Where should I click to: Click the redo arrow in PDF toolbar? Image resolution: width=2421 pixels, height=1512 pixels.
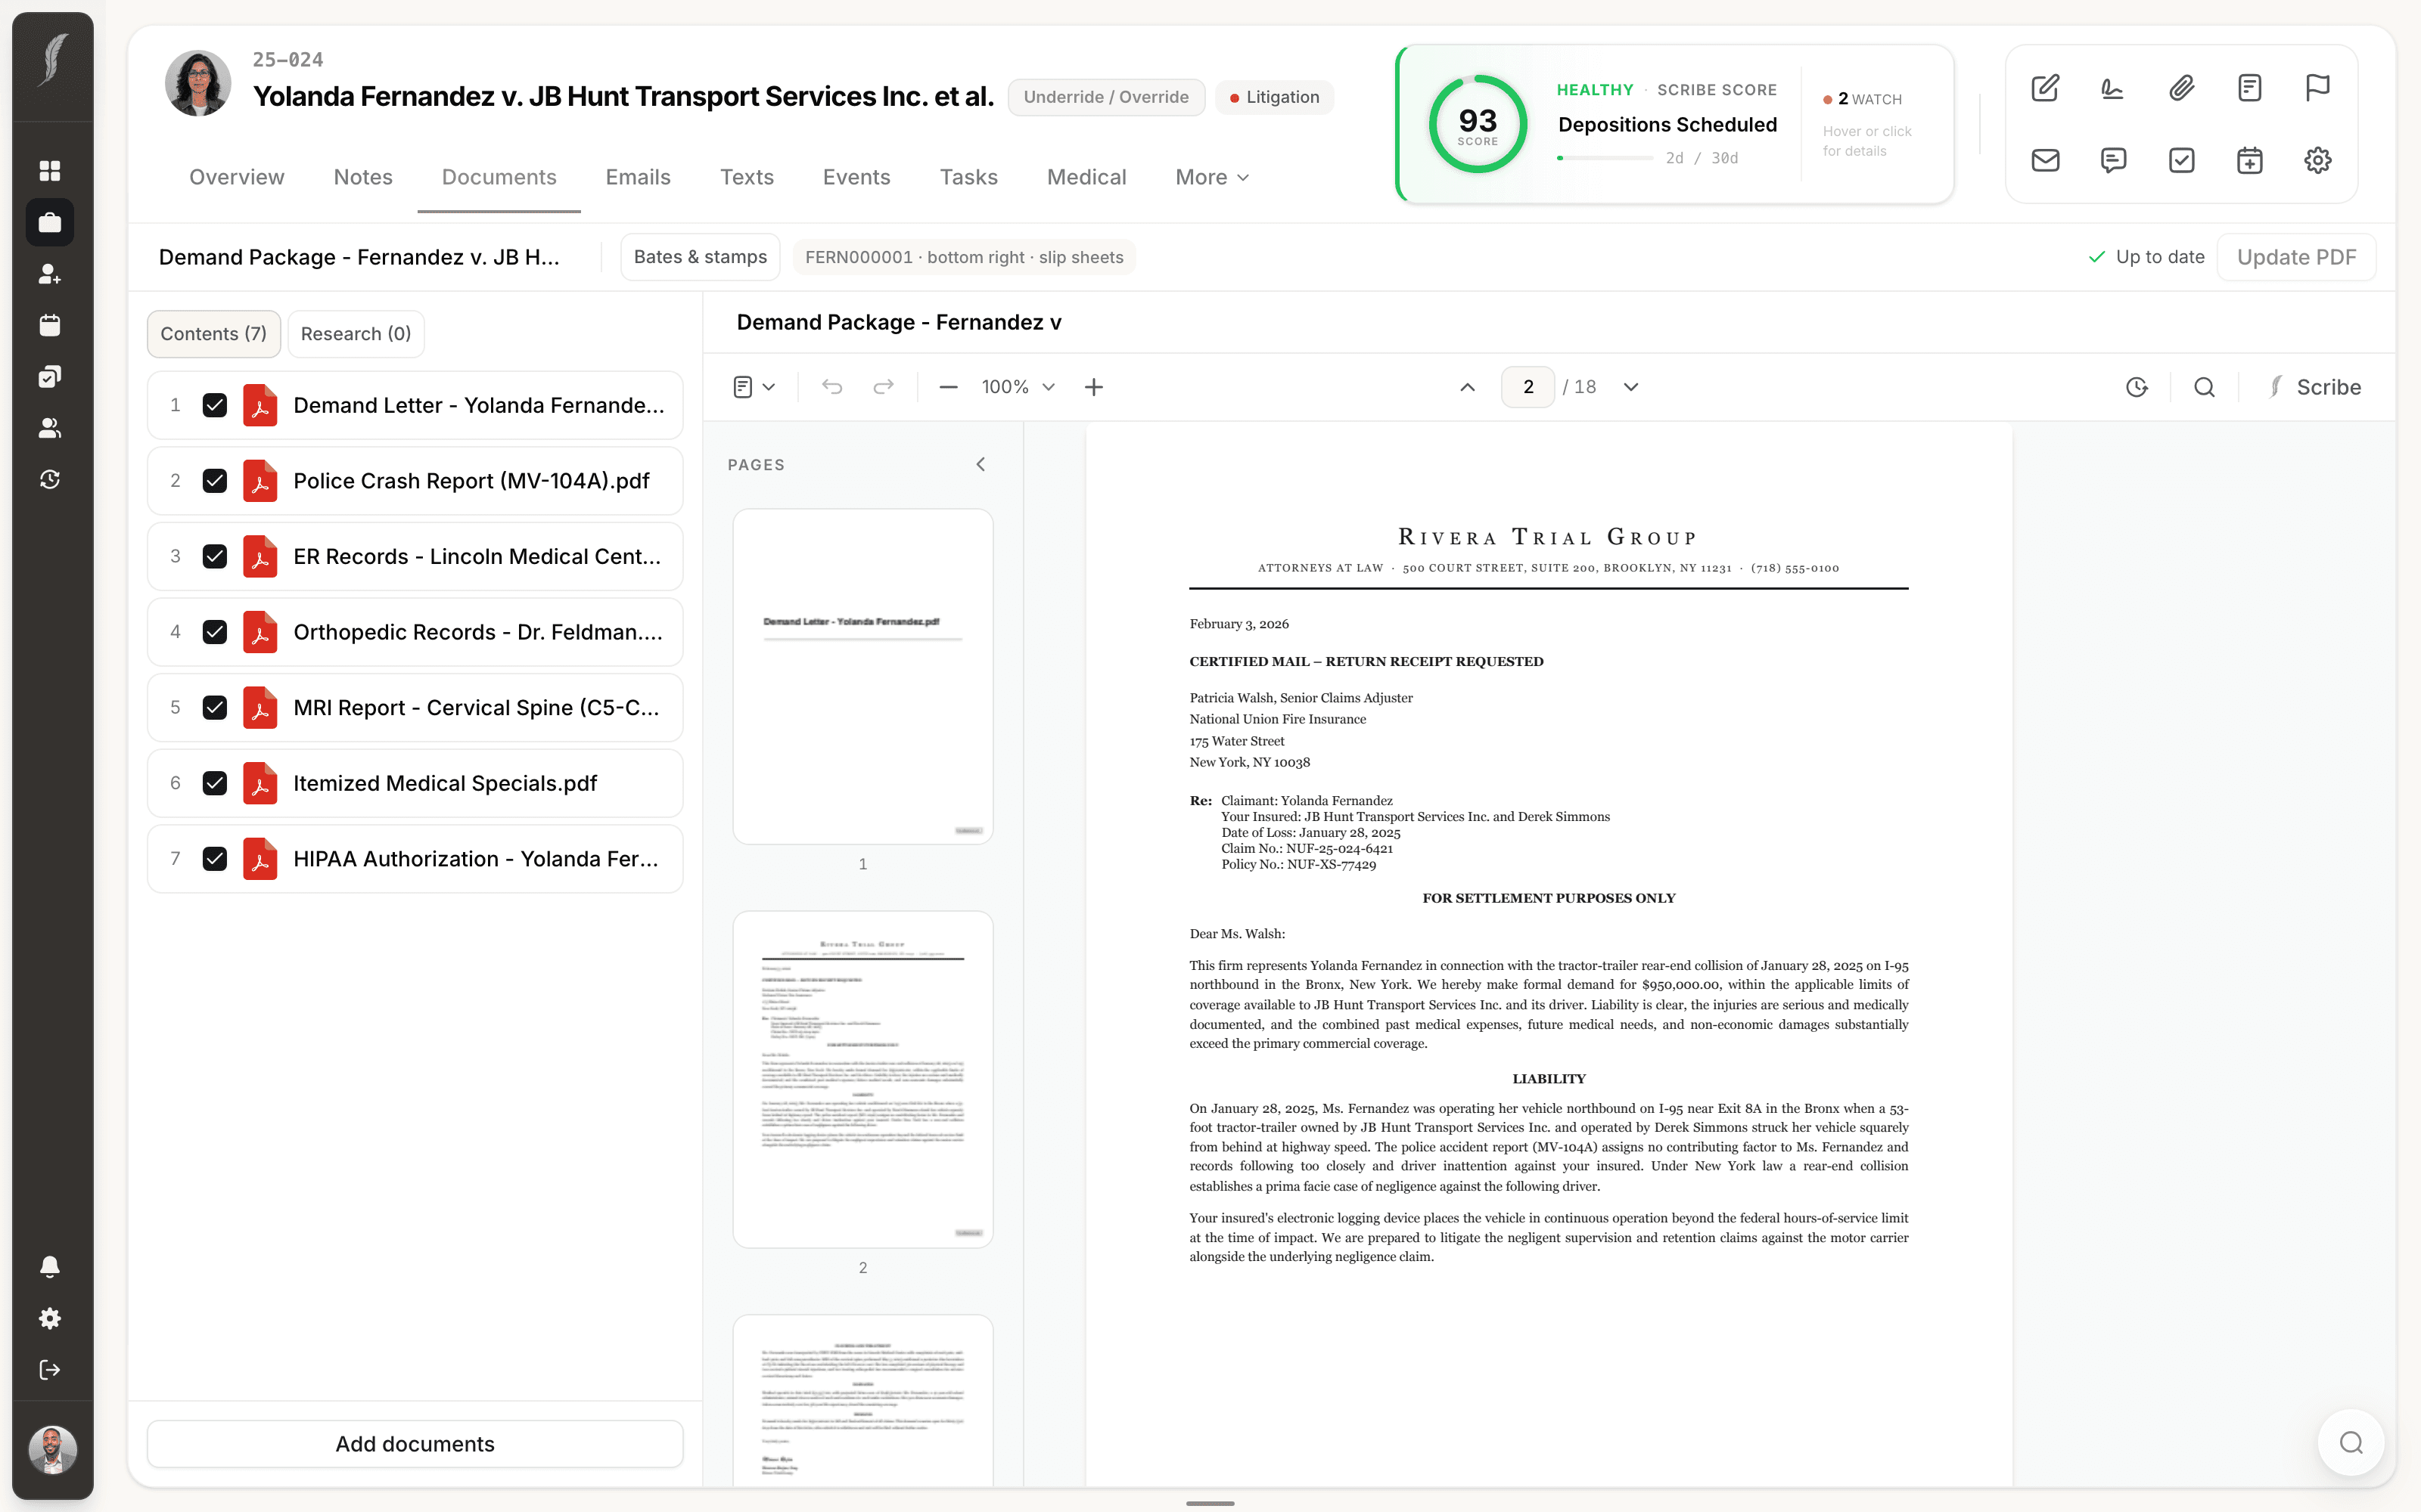click(x=884, y=387)
